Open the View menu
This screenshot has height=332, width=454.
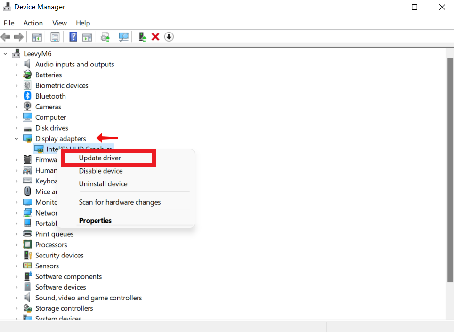pos(59,23)
